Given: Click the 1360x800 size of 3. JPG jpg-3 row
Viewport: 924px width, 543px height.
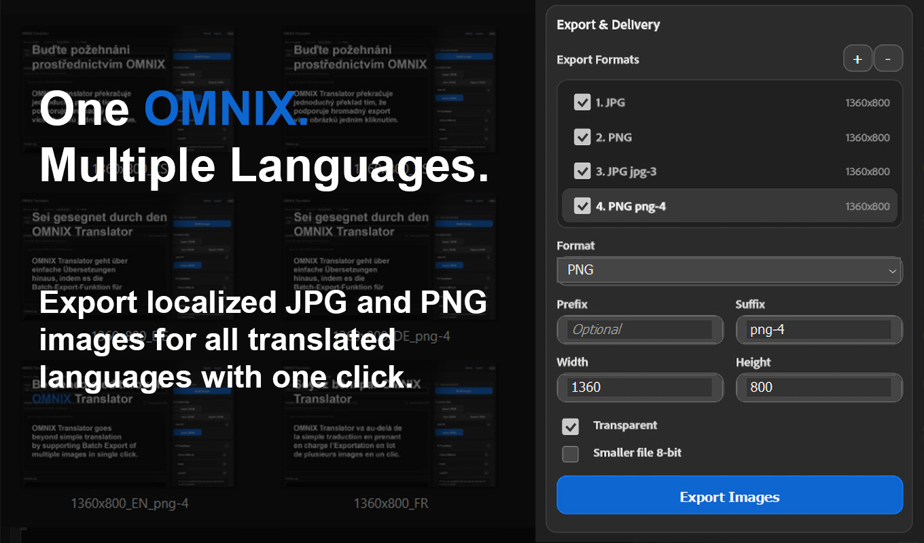Looking at the screenshot, I should click(868, 172).
